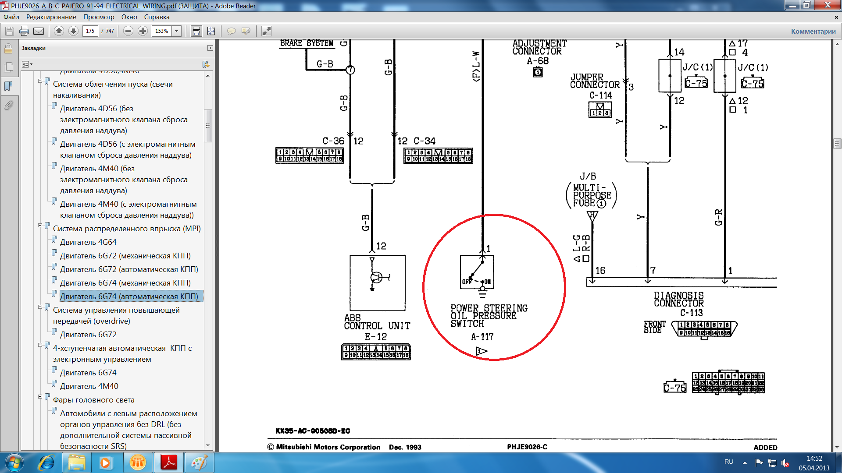
Task: Click the email envelope toolbar icon
Action: [x=39, y=31]
